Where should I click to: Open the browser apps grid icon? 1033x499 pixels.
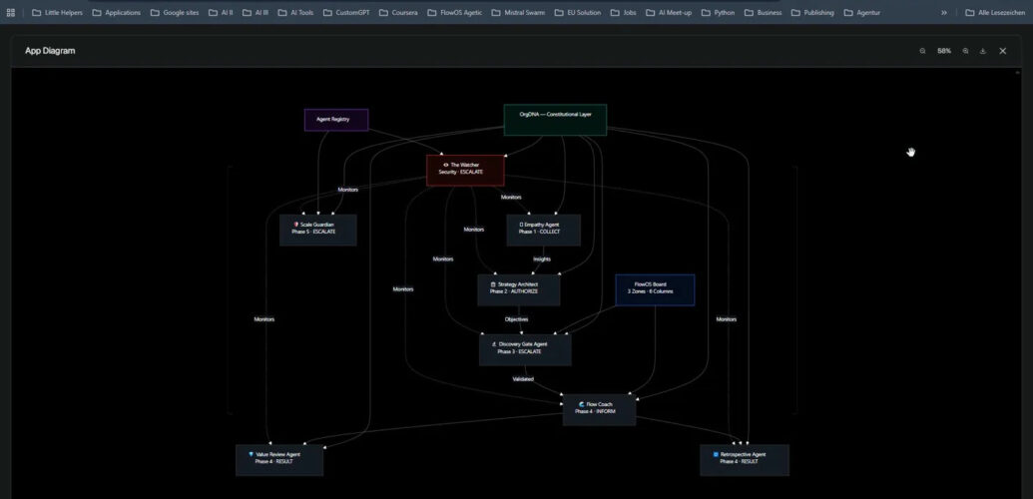pyautogui.click(x=11, y=13)
